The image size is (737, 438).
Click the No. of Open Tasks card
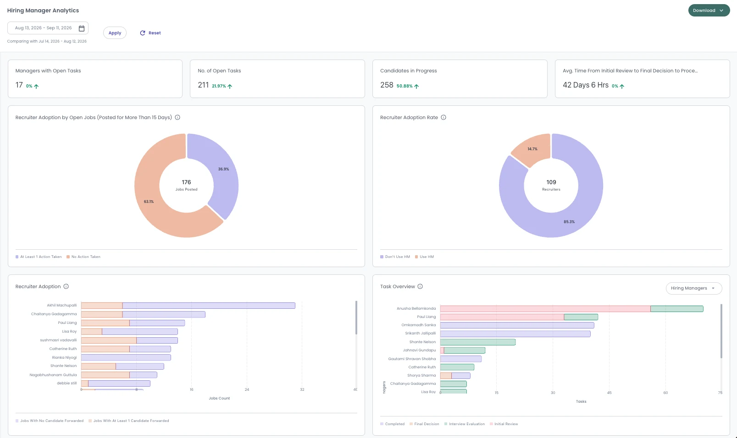277,79
